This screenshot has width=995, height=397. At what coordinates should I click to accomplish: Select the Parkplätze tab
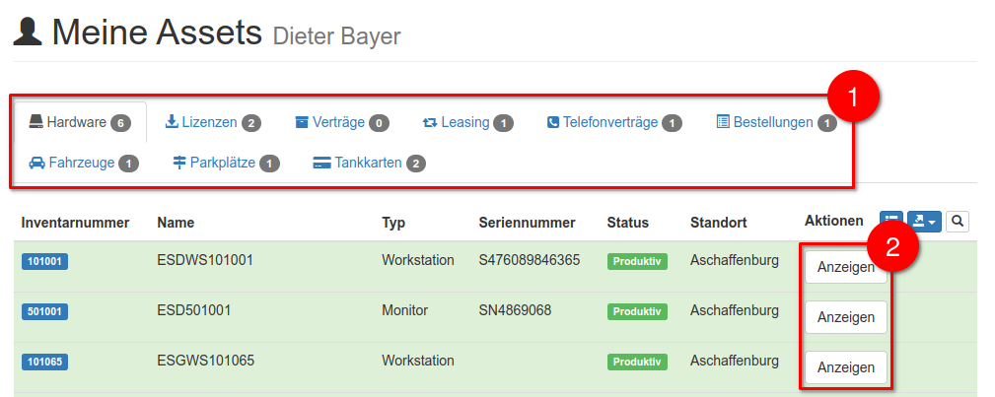coord(226,164)
